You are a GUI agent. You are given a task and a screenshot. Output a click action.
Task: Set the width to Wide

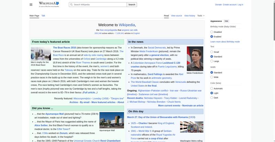click(x=212, y=77)
